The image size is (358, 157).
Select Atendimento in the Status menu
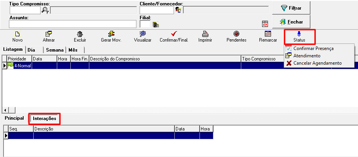[307, 56]
